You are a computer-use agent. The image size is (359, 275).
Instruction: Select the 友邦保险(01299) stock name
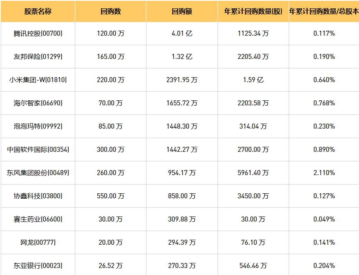click(x=38, y=57)
